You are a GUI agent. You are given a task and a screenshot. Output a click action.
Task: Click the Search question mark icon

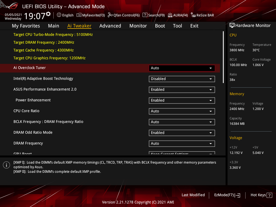click(145, 15)
